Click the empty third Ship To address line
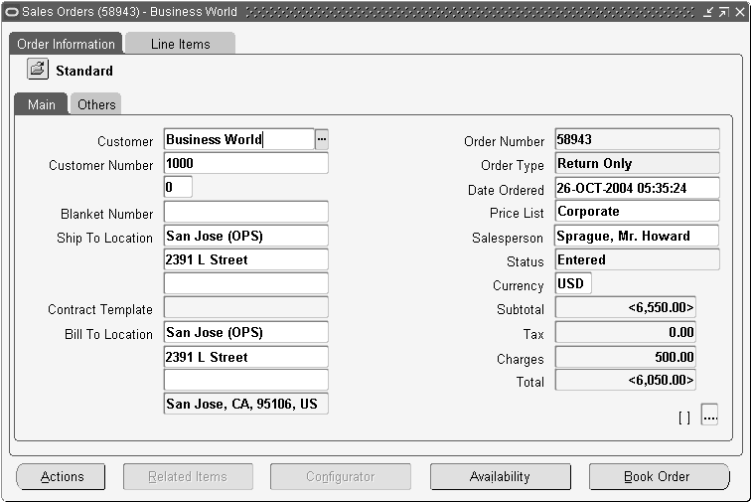Viewport: 751px width, 502px height. coord(246,283)
